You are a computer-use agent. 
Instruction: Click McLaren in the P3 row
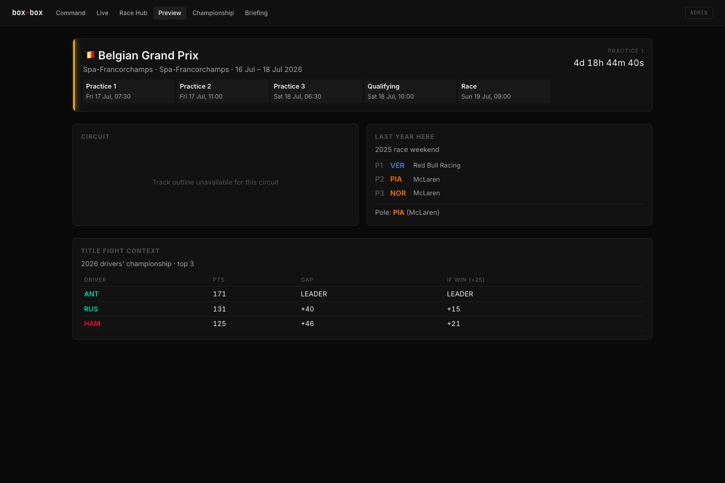[x=426, y=193]
